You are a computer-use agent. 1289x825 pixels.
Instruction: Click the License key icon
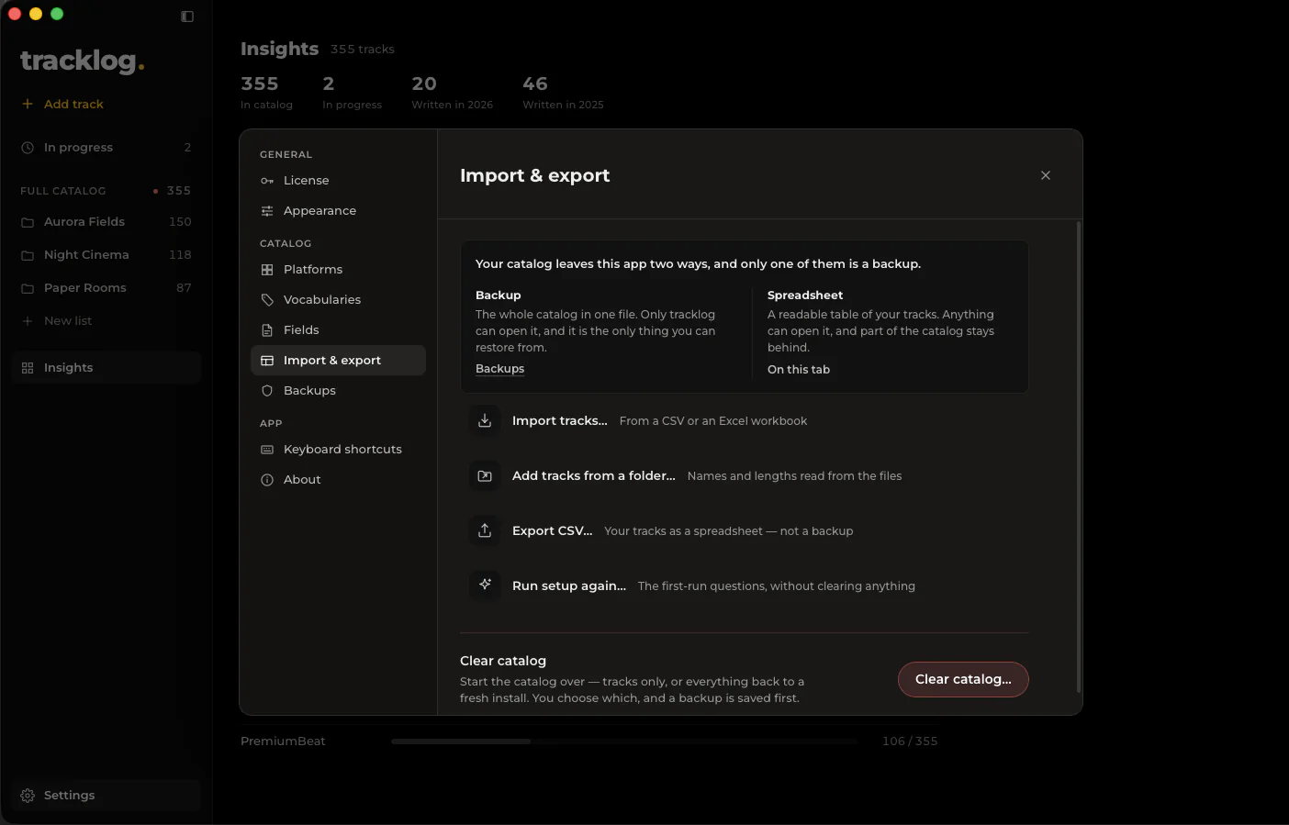(x=267, y=181)
